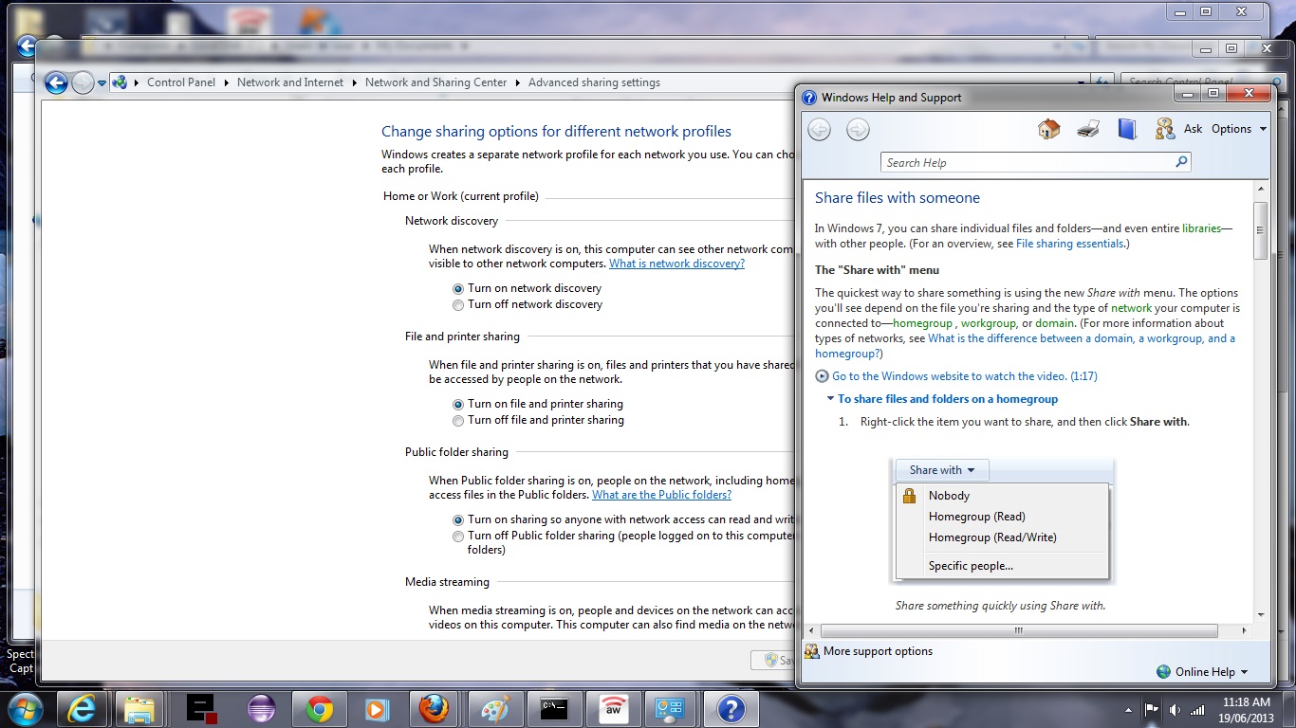The height and width of the screenshot is (728, 1296).
Task: Click Network and Sharing Center breadcrumb
Action: click(436, 82)
